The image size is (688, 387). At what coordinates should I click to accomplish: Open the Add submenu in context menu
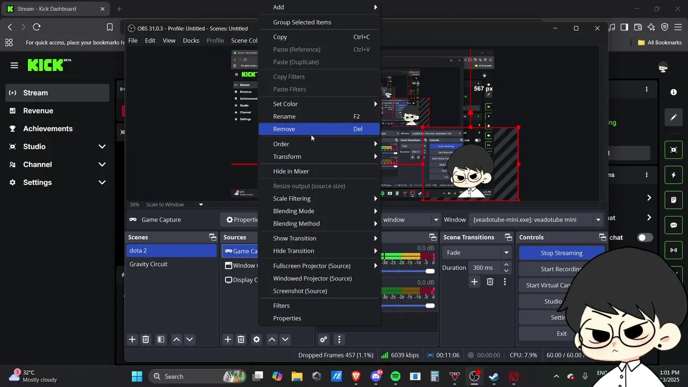pyautogui.click(x=319, y=7)
